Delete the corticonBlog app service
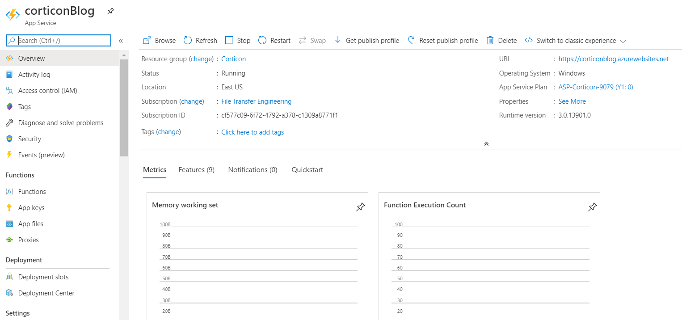682x320 pixels. pos(501,41)
